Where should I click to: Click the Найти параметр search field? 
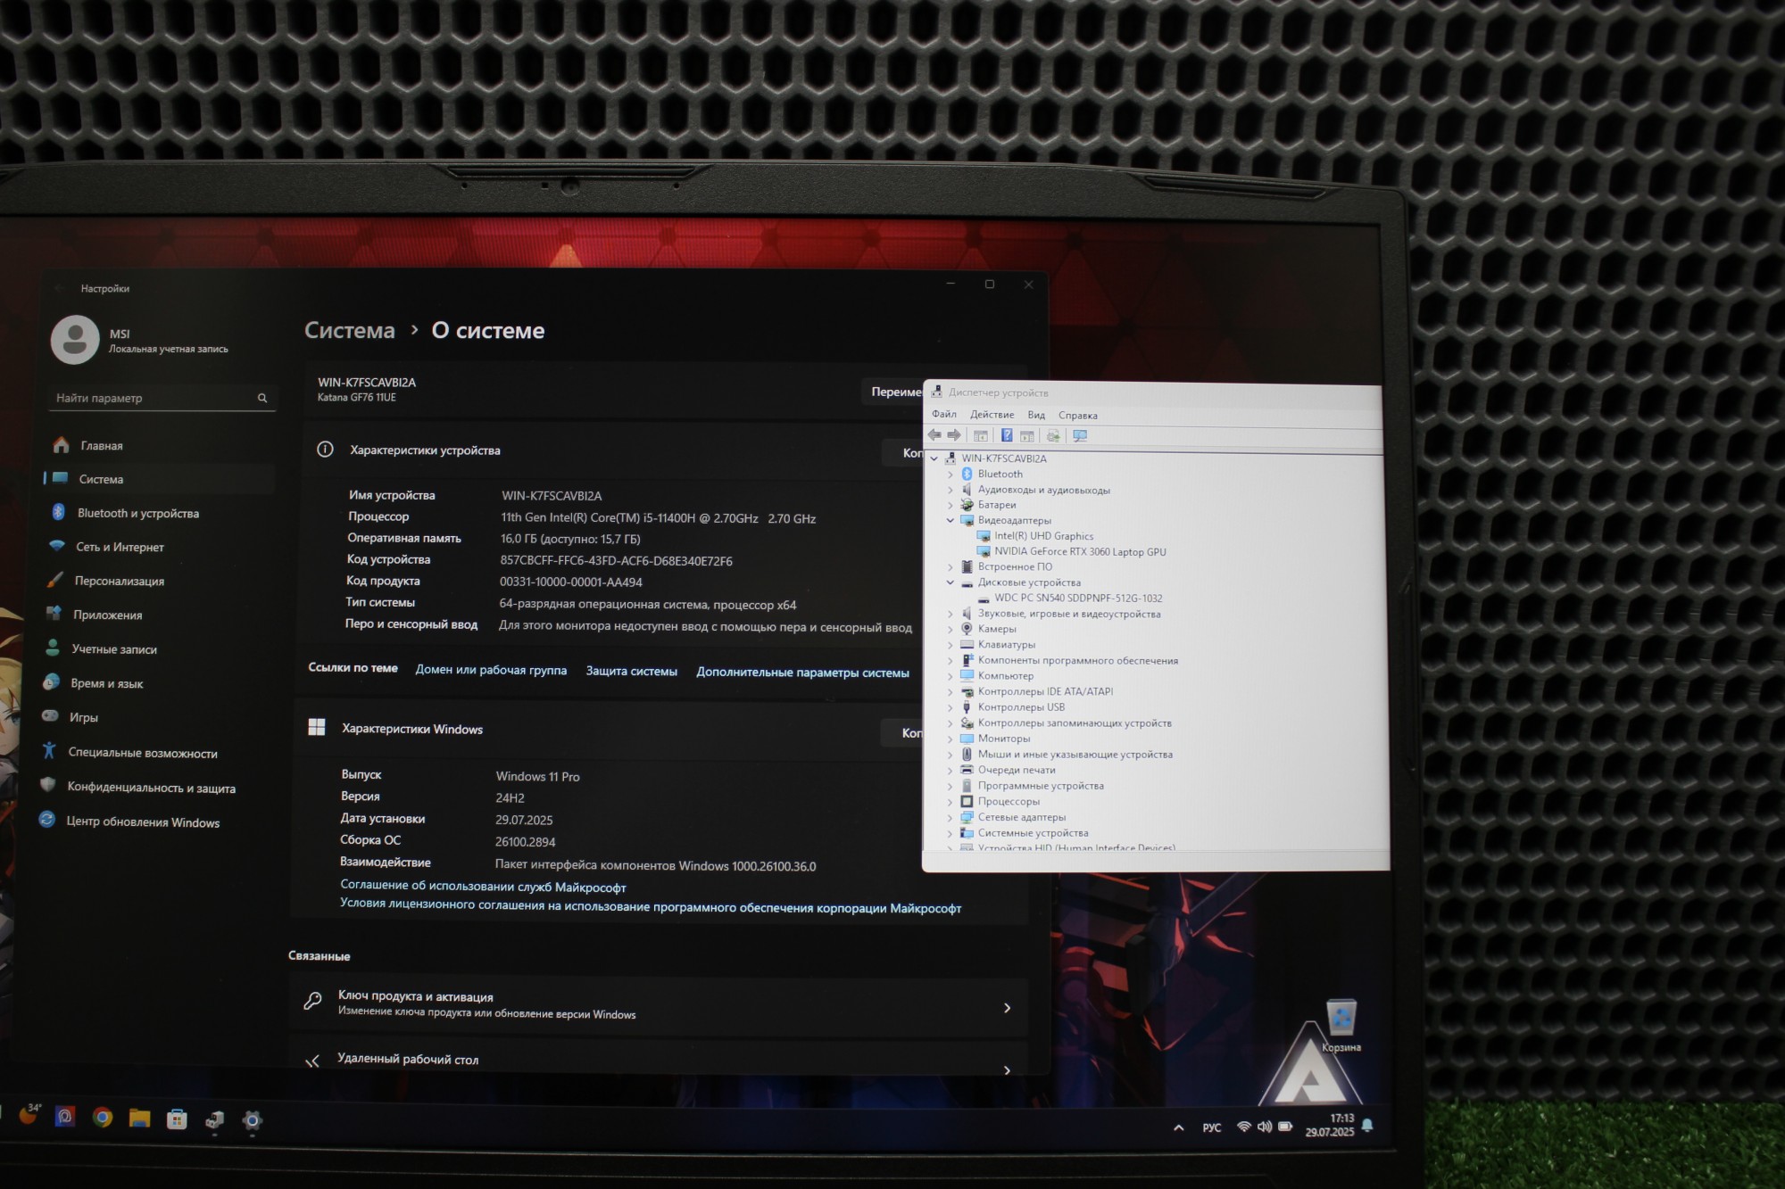tap(152, 398)
